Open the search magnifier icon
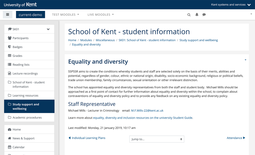255x155 pixels. (x=189, y=15)
